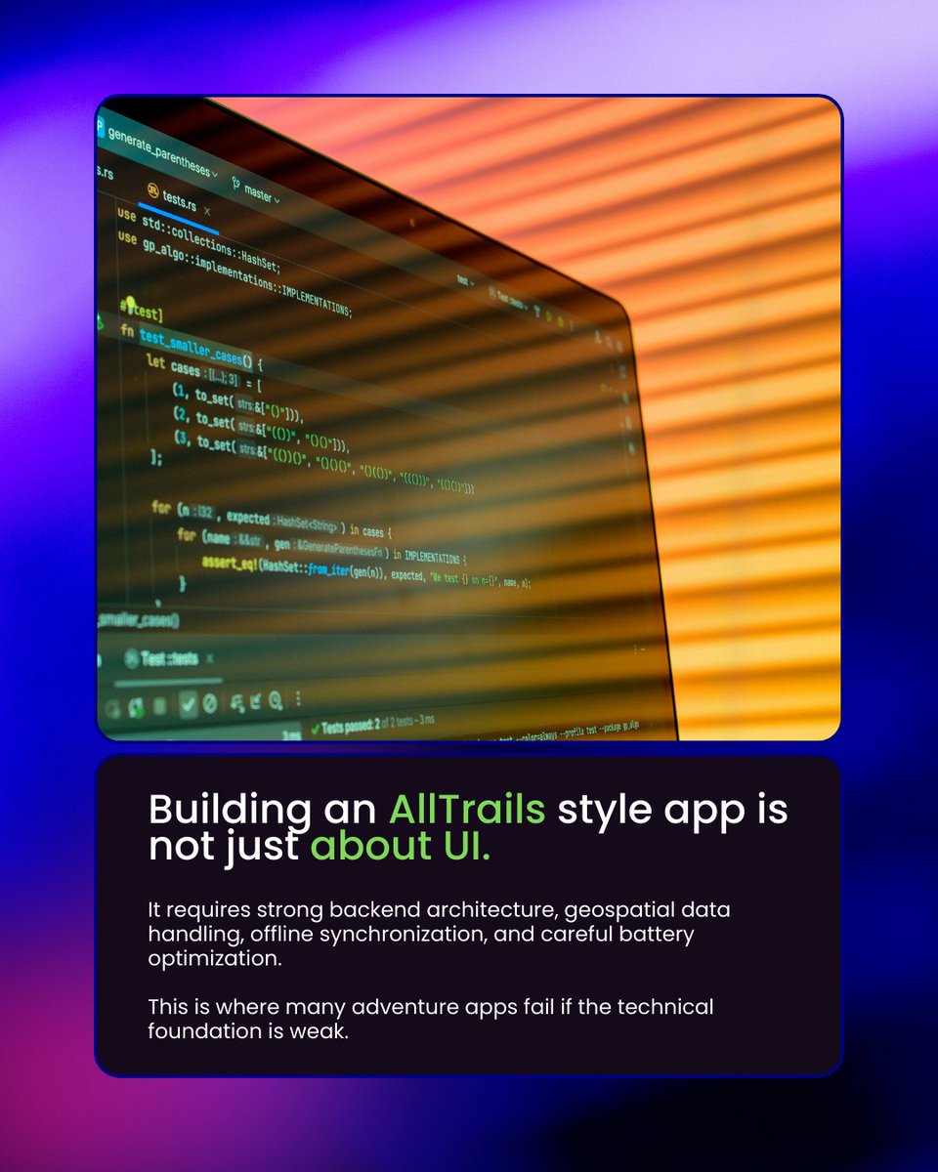
Task: Click the sort tests icon in run toolbar
Action: (x=236, y=701)
